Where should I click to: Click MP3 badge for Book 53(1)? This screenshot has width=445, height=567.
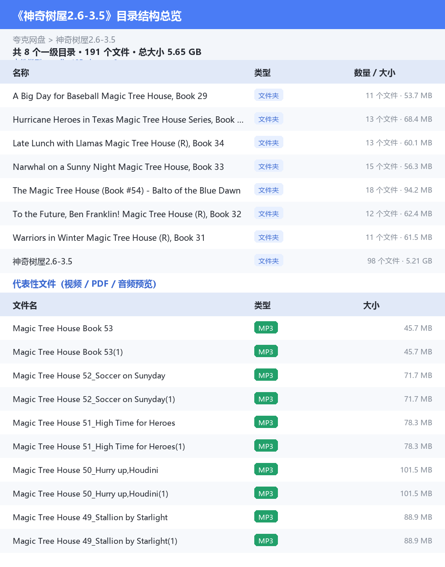click(266, 352)
